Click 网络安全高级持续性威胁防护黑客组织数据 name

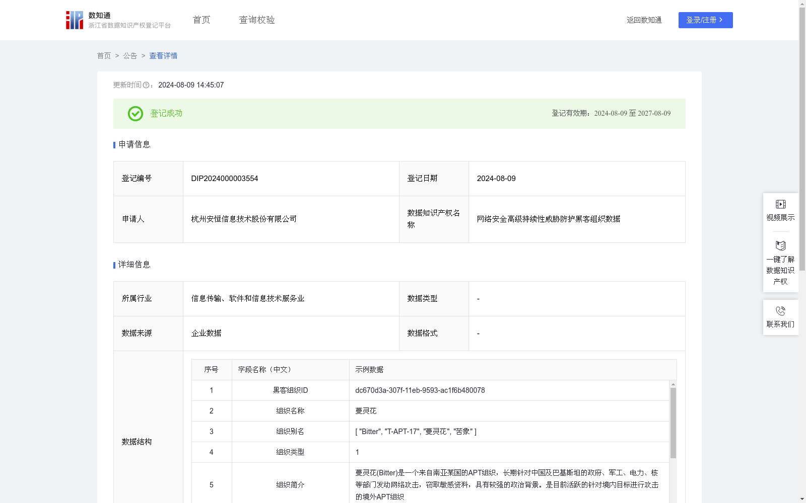[x=549, y=219]
